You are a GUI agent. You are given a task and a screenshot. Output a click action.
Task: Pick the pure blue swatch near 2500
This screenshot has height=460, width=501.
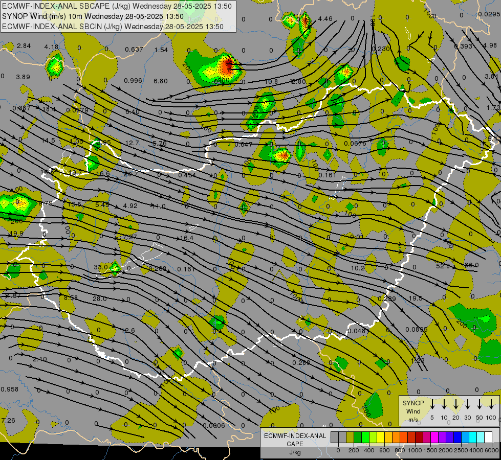pyautogui.click(x=457, y=438)
